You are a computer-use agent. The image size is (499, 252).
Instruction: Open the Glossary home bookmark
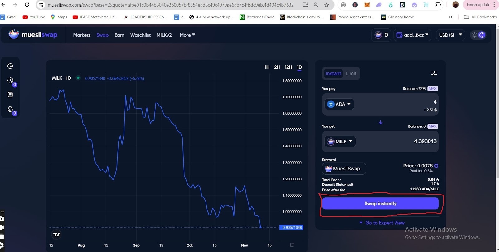398,17
